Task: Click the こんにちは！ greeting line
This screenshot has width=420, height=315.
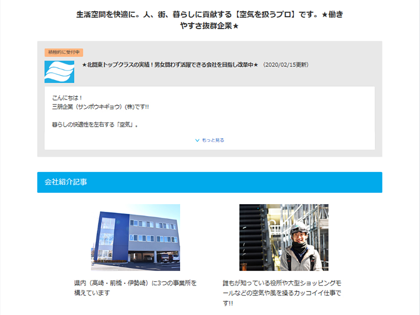Action: pos(68,98)
